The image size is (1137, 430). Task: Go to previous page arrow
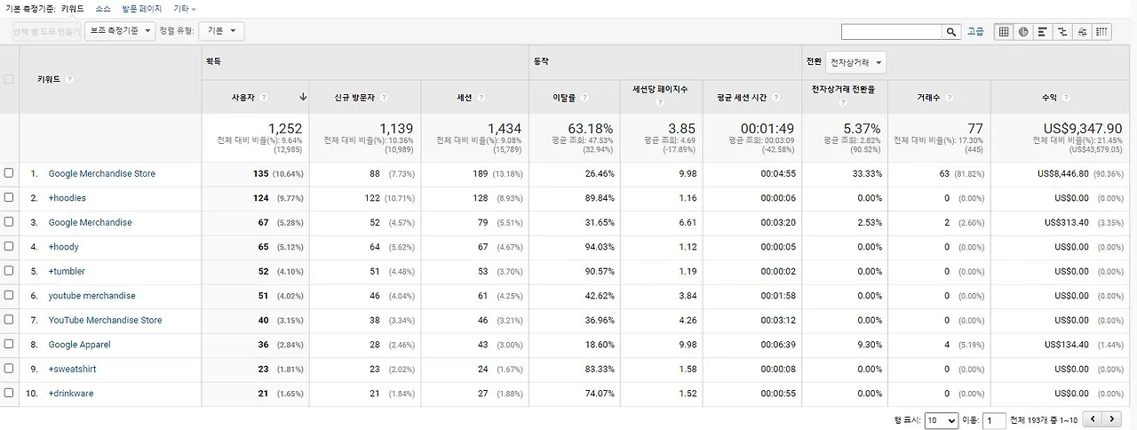[x=1092, y=419]
